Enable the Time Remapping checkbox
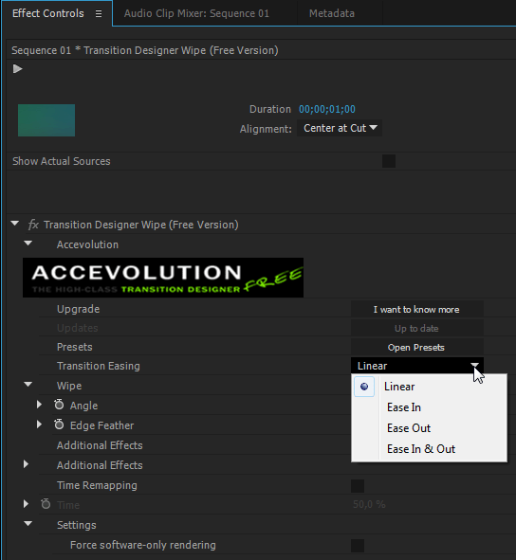Viewport: 516px width, 560px height. [x=358, y=486]
